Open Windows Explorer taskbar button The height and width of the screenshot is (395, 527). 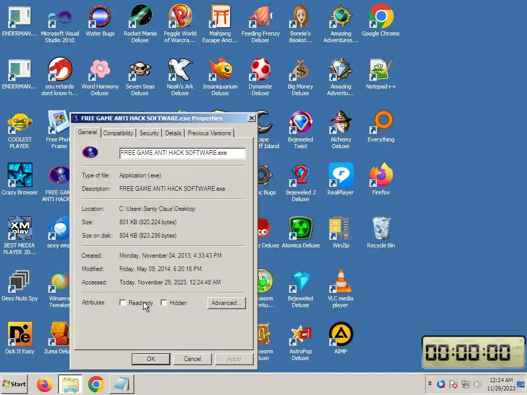70,384
